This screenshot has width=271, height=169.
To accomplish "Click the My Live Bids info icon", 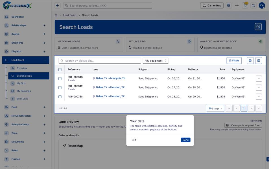I will coord(189,41).
